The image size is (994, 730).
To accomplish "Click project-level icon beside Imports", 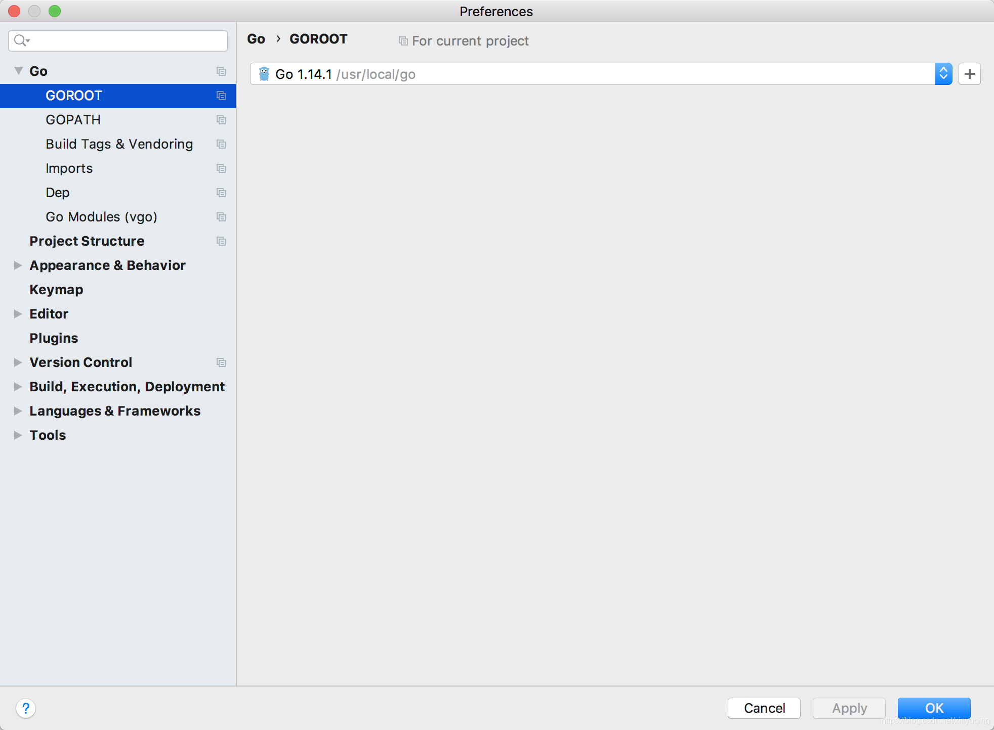I will (x=221, y=168).
